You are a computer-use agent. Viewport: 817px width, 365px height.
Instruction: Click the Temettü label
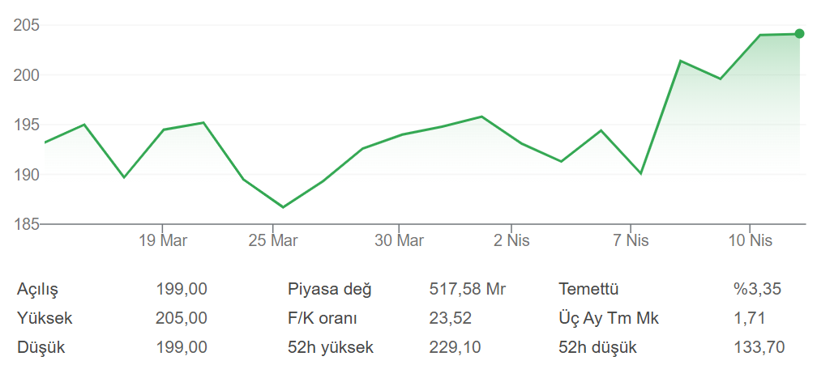pos(589,290)
